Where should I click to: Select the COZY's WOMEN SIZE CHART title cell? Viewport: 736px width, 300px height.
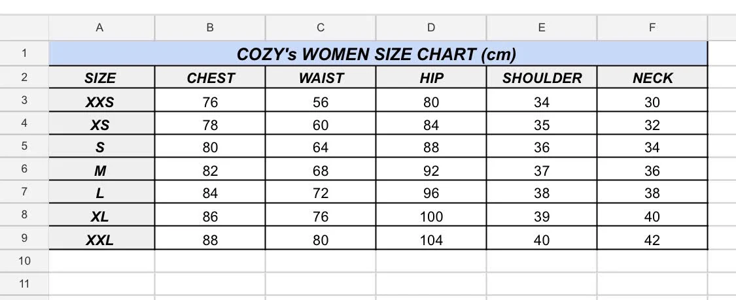(378, 54)
